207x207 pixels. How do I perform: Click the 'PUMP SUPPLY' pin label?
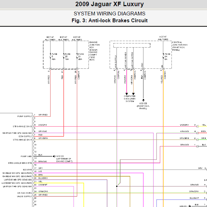click(25, 116)
